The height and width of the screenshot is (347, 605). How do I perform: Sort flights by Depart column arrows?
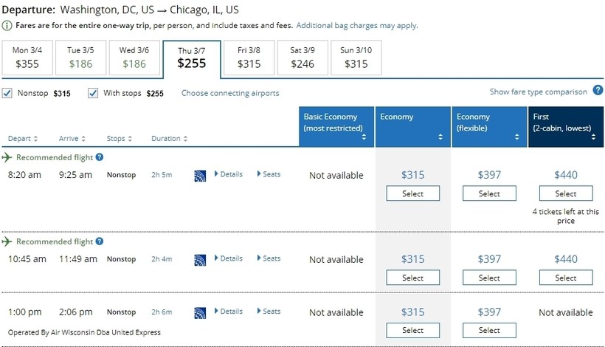36,139
